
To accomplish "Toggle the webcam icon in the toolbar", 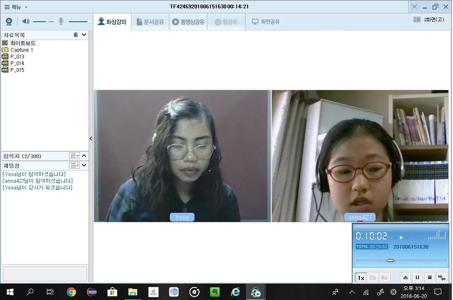I will [x=9, y=22].
